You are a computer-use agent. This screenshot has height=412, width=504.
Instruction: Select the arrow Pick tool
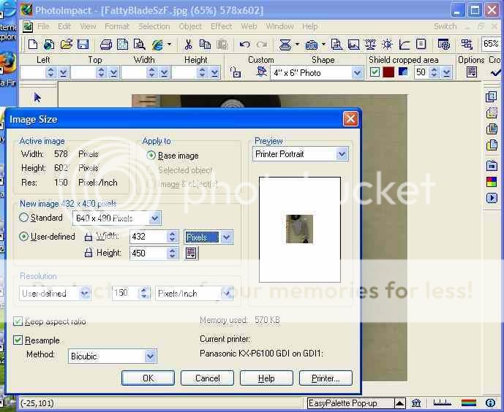coord(38,97)
